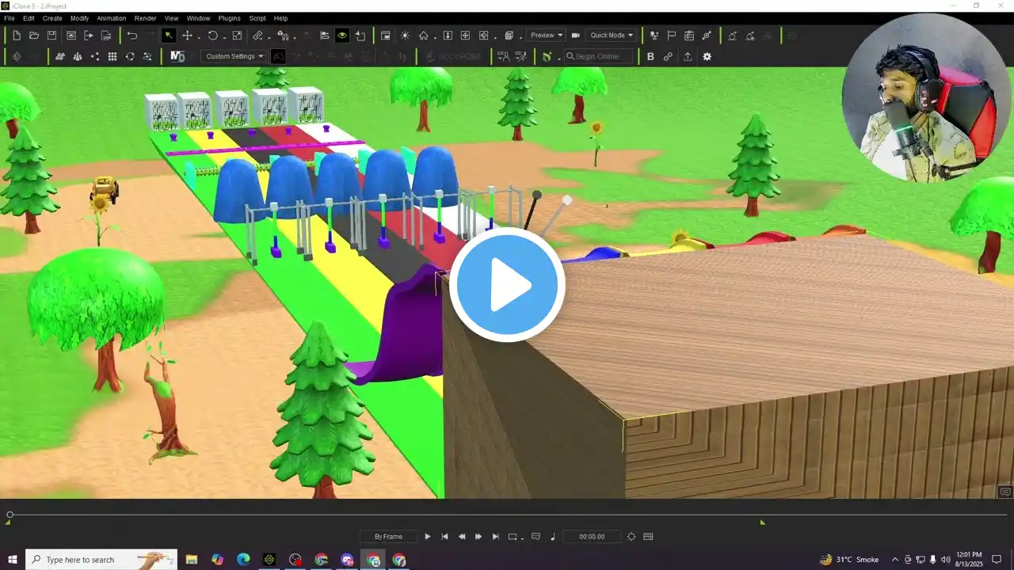The image size is (1014, 570).
Task: Click the export upload arrow icon
Action: [x=688, y=57]
